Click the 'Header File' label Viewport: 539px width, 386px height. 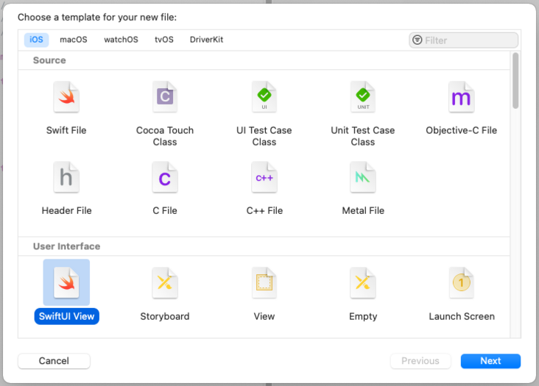click(x=67, y=211)
